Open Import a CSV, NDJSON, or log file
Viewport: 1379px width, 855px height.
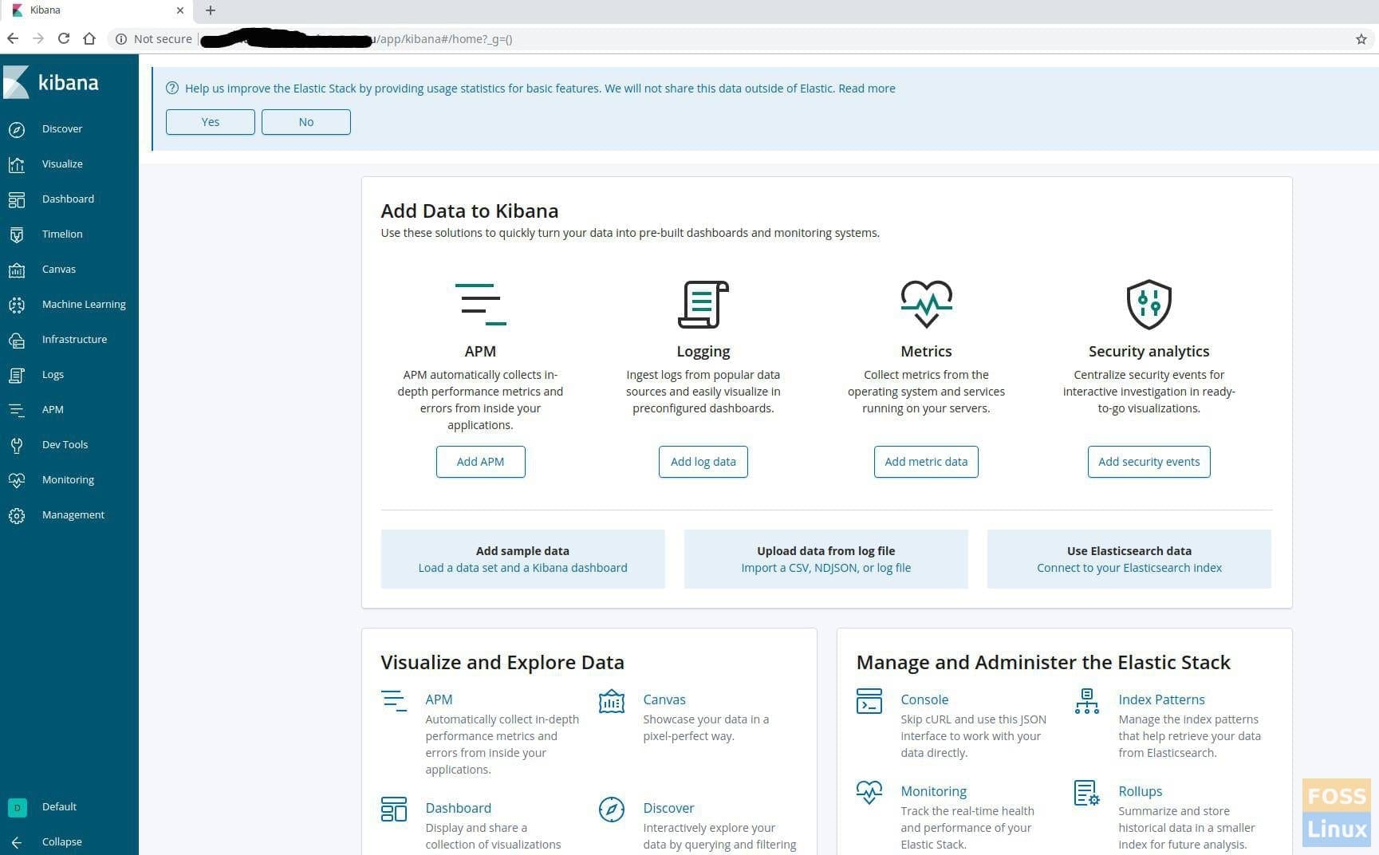click(825, 568)
